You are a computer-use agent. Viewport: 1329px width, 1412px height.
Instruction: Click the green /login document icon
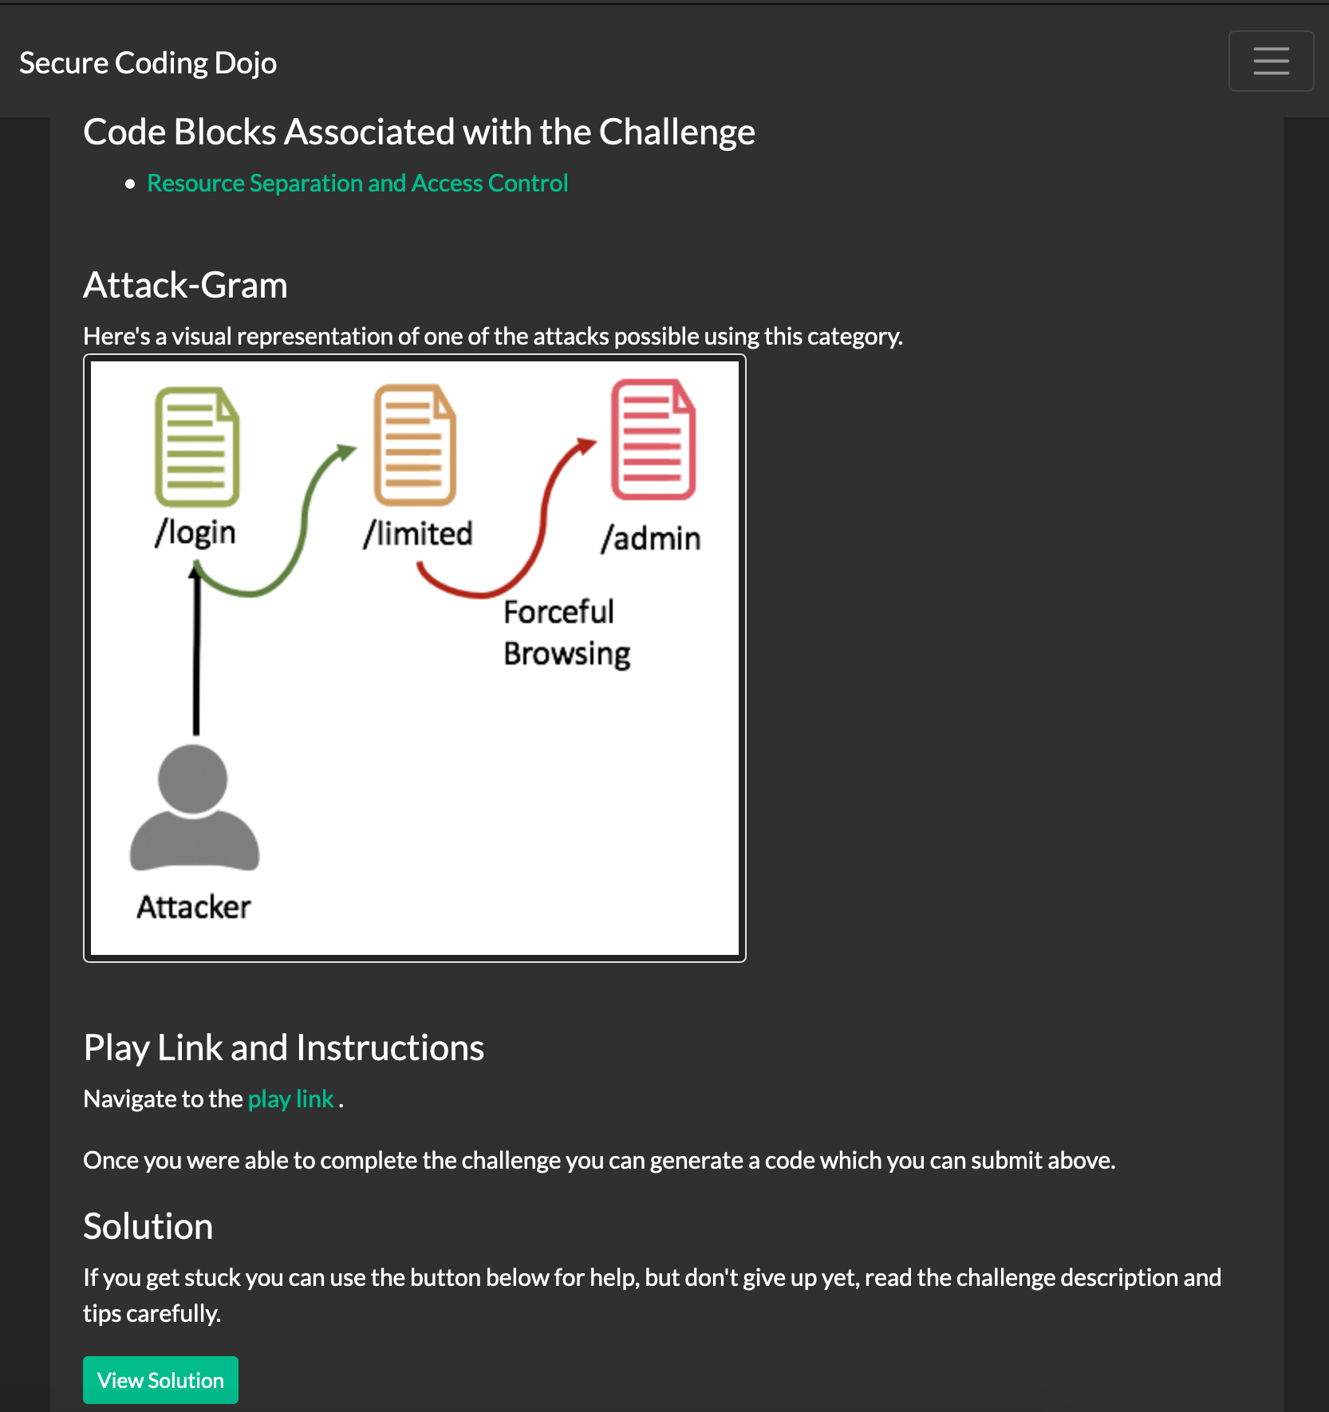coord(197,447)
